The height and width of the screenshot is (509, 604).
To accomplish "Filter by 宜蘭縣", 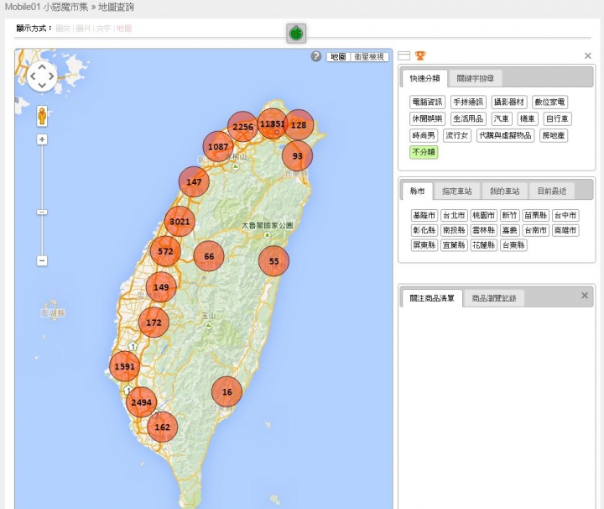I will [454, 245].
